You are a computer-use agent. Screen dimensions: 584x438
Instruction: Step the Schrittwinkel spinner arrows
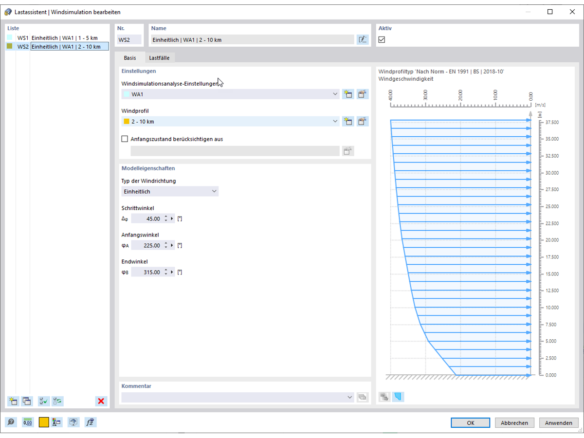[x=166, y=219]
